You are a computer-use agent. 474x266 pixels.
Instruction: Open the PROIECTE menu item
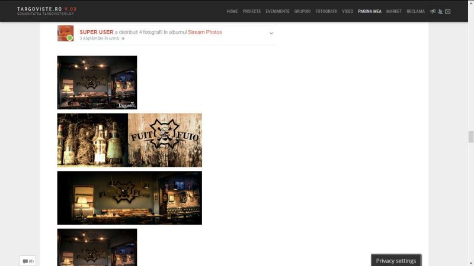tap(251, 11)
